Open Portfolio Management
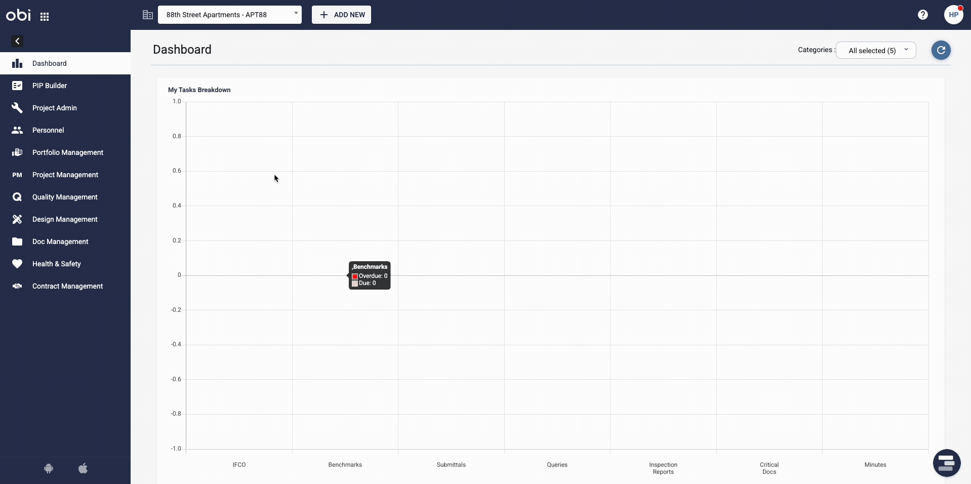971x484 pixels. click(67, 152)
